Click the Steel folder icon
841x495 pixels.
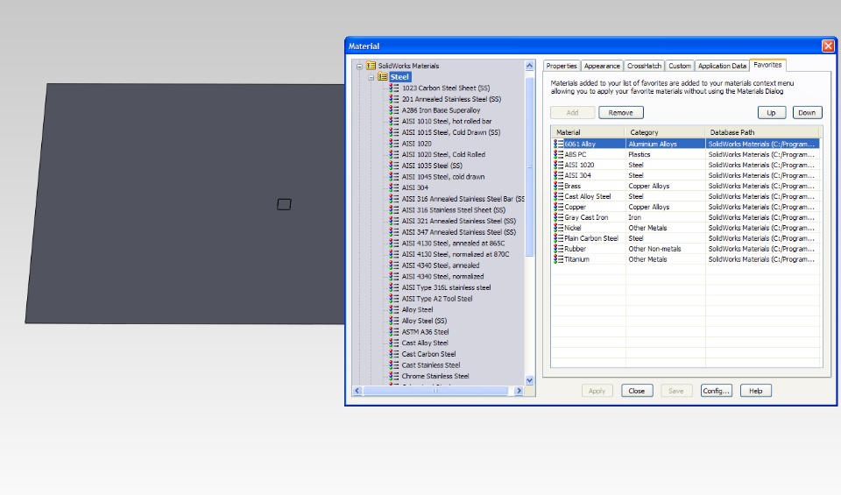tap(383, 77)
